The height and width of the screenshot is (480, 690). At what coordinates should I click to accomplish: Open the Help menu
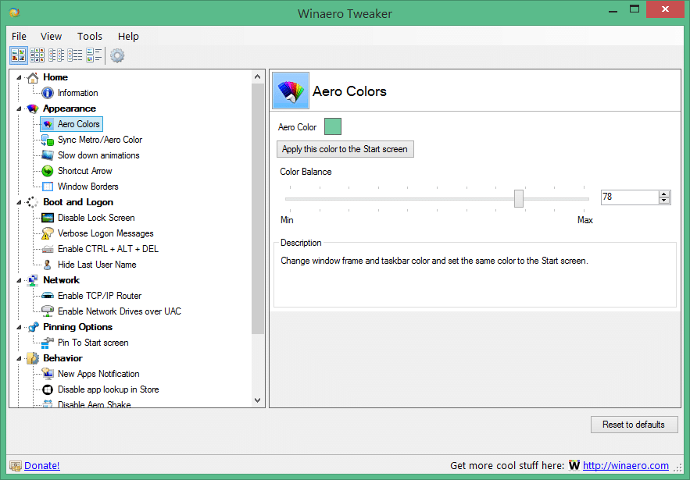point(128,37)
